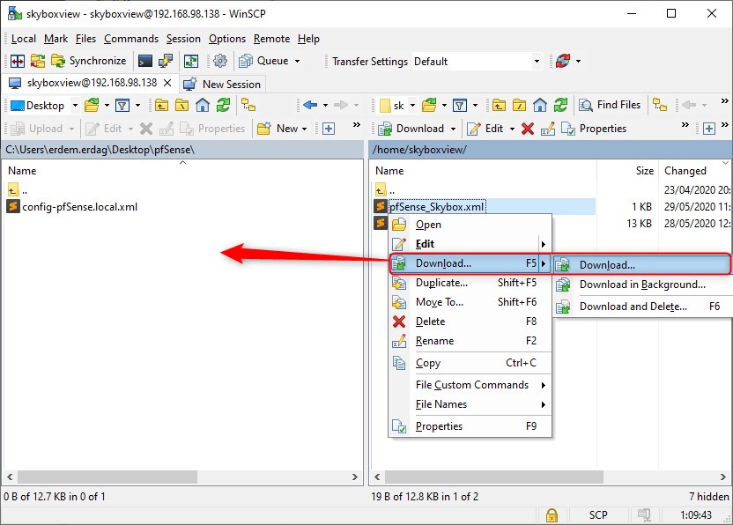This screenshot has width=733, height=525.
Task: Expand the Download toolbar dropdown arrow
Action: pos(453,129)
